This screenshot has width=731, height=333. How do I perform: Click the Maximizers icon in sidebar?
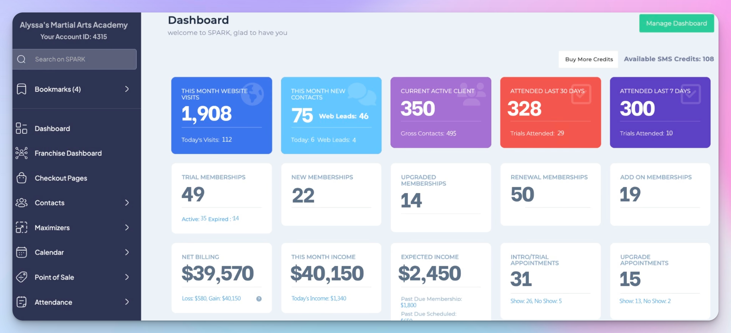(x=21, y=228)
